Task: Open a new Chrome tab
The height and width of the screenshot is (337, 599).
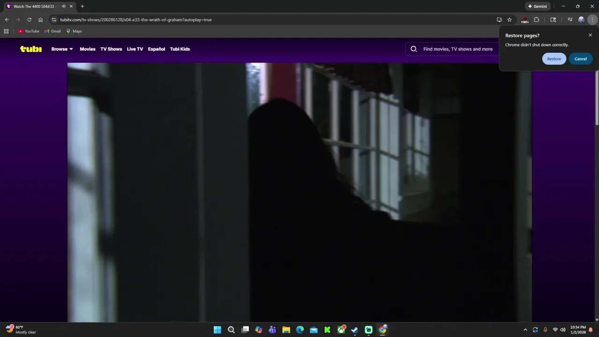Action: (82, 6)
